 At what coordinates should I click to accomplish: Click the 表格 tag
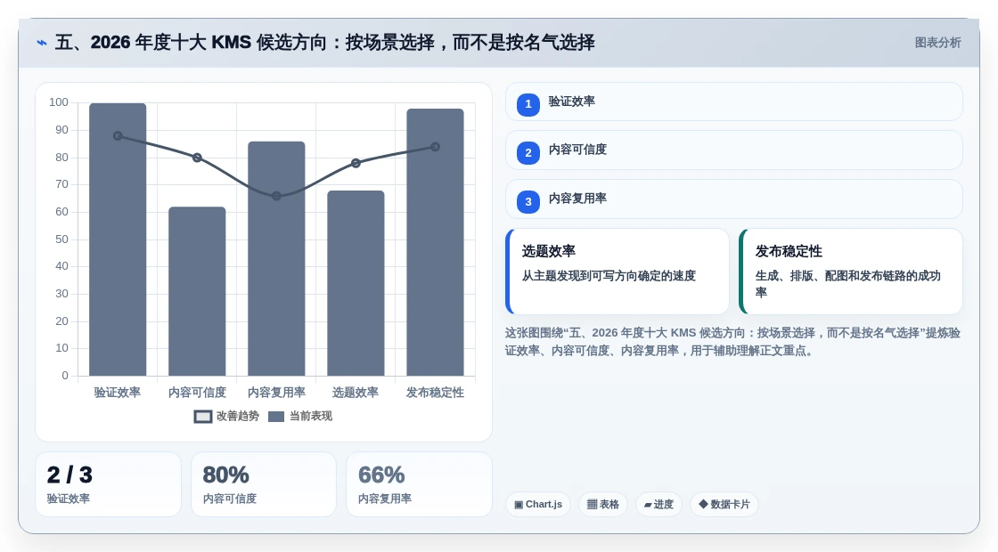point(602,504)
